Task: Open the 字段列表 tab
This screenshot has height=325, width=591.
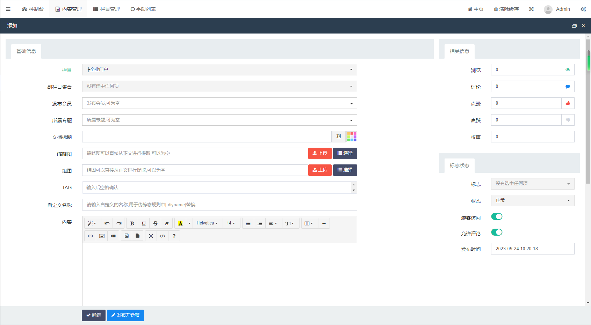Action: [x=143, y=9]
